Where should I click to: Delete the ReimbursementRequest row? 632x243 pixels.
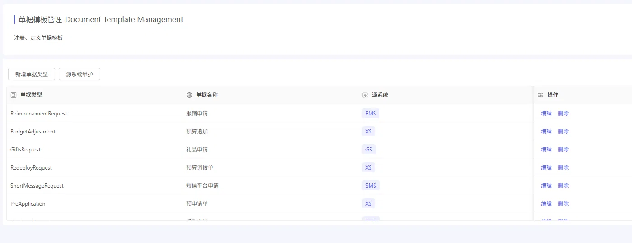pos(563,114)
